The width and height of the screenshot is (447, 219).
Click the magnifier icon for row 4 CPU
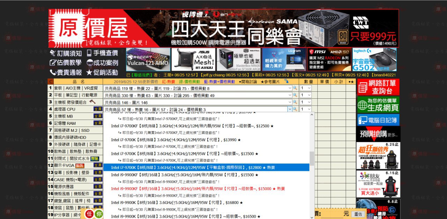click(x=295, y=109)
